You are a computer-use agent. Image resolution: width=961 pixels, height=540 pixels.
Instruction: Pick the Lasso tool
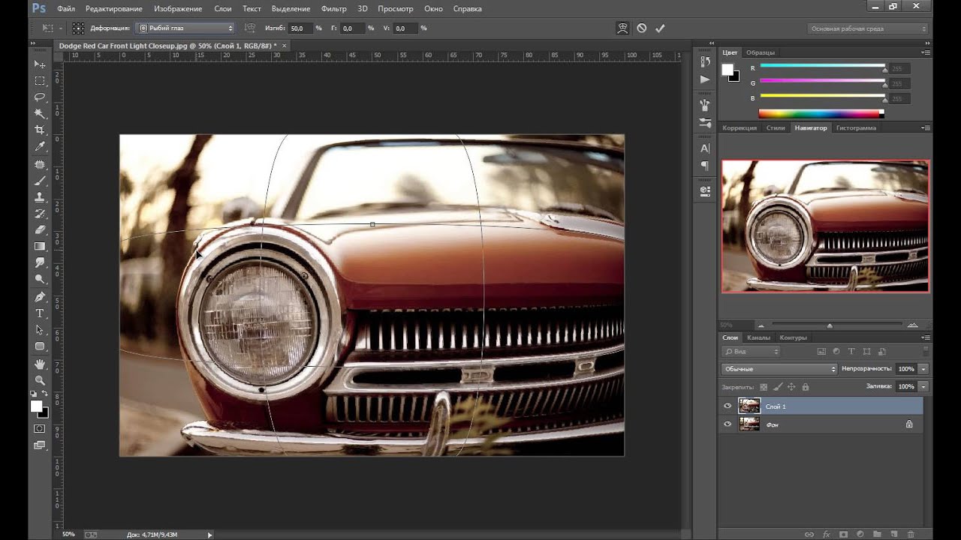click(40, 97)
